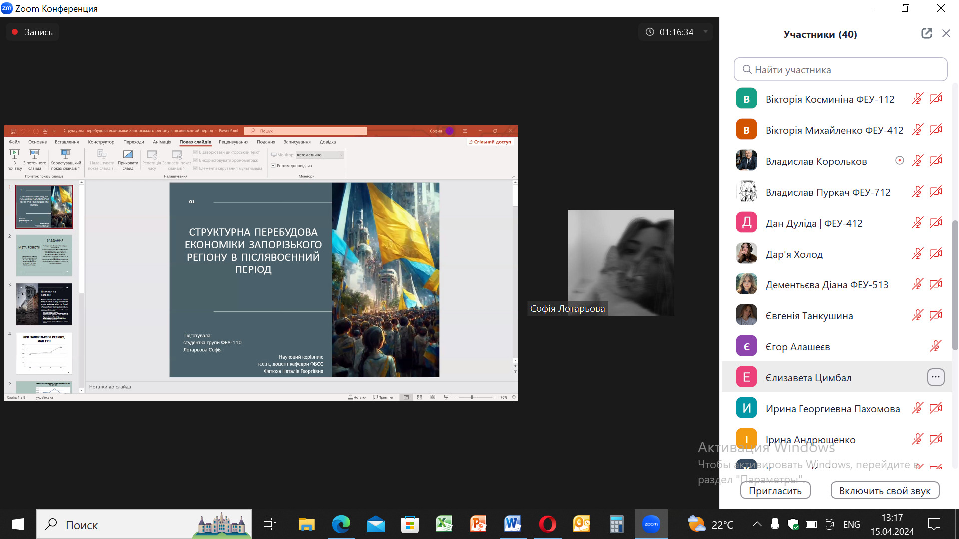Open Opera browser from taskbar

[x=547, y=524]
